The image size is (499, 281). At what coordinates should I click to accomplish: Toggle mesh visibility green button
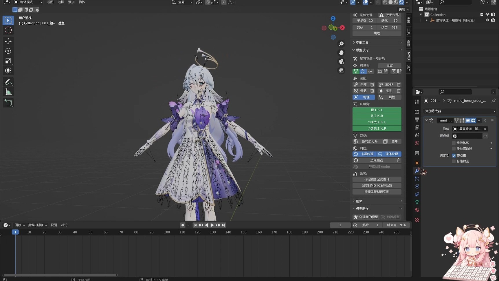coord(356,71)
